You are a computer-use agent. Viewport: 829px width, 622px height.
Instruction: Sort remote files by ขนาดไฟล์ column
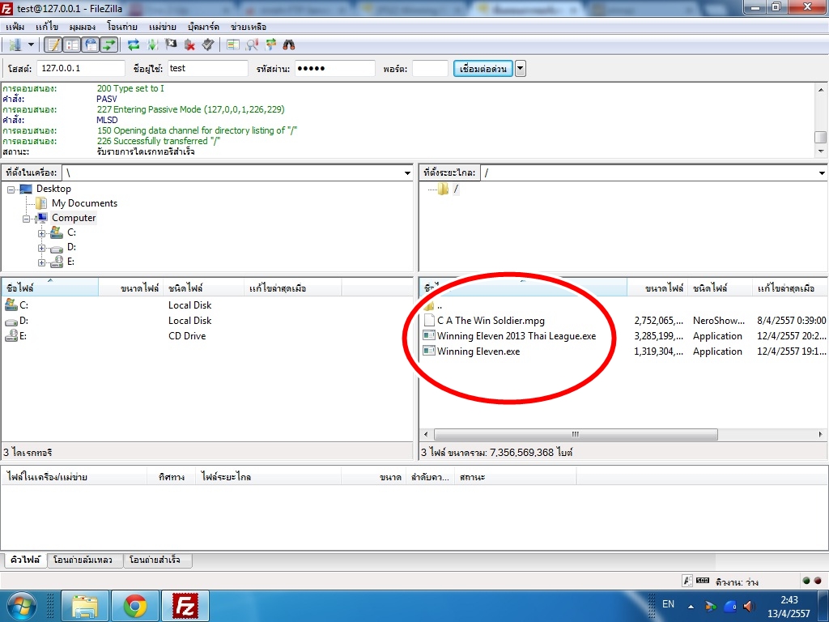point(657,288)
